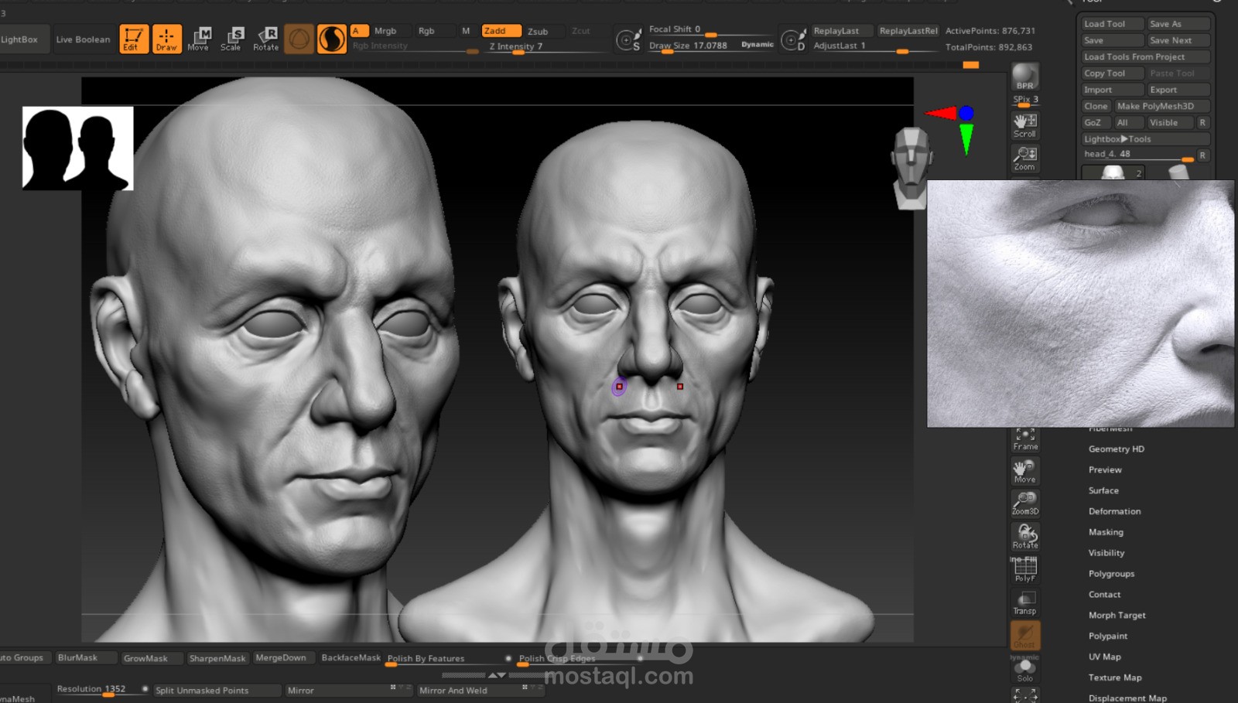Toggle the orange A button
Viewport: 1238px width, 703px height.
(358, 31)
